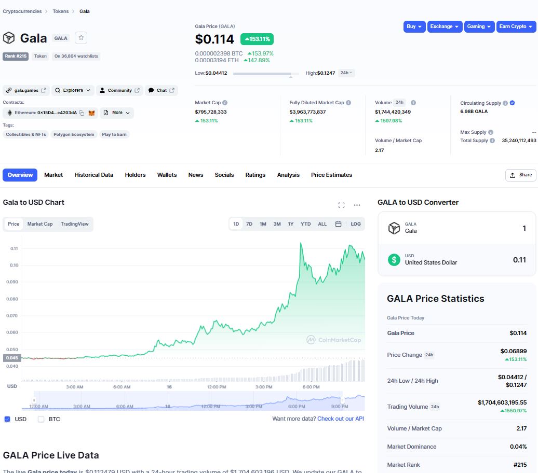Click the Check out our API link

[340, 419]
